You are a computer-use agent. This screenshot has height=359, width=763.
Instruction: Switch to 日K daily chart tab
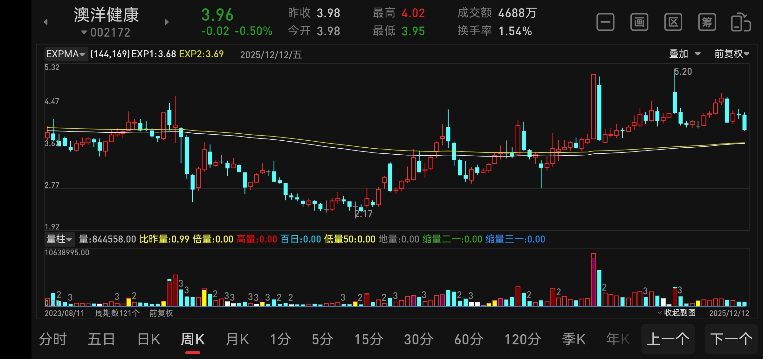[149, 339]
